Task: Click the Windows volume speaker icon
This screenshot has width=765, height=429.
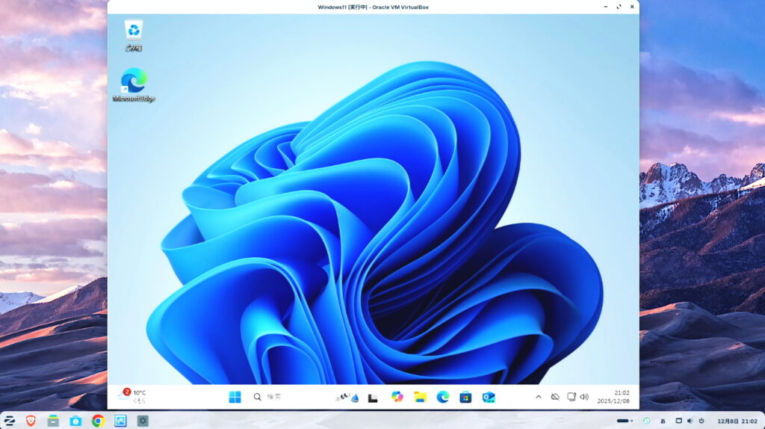Action: point(584,397)
